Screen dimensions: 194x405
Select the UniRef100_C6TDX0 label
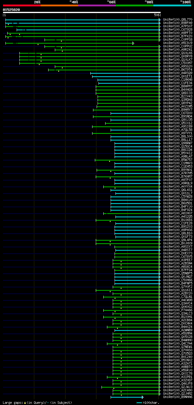(178, 113)
